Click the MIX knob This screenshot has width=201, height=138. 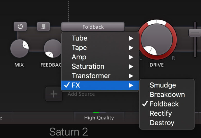20,48
